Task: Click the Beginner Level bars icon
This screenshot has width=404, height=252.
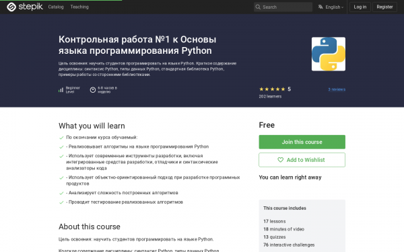Action: pos(61,90)
